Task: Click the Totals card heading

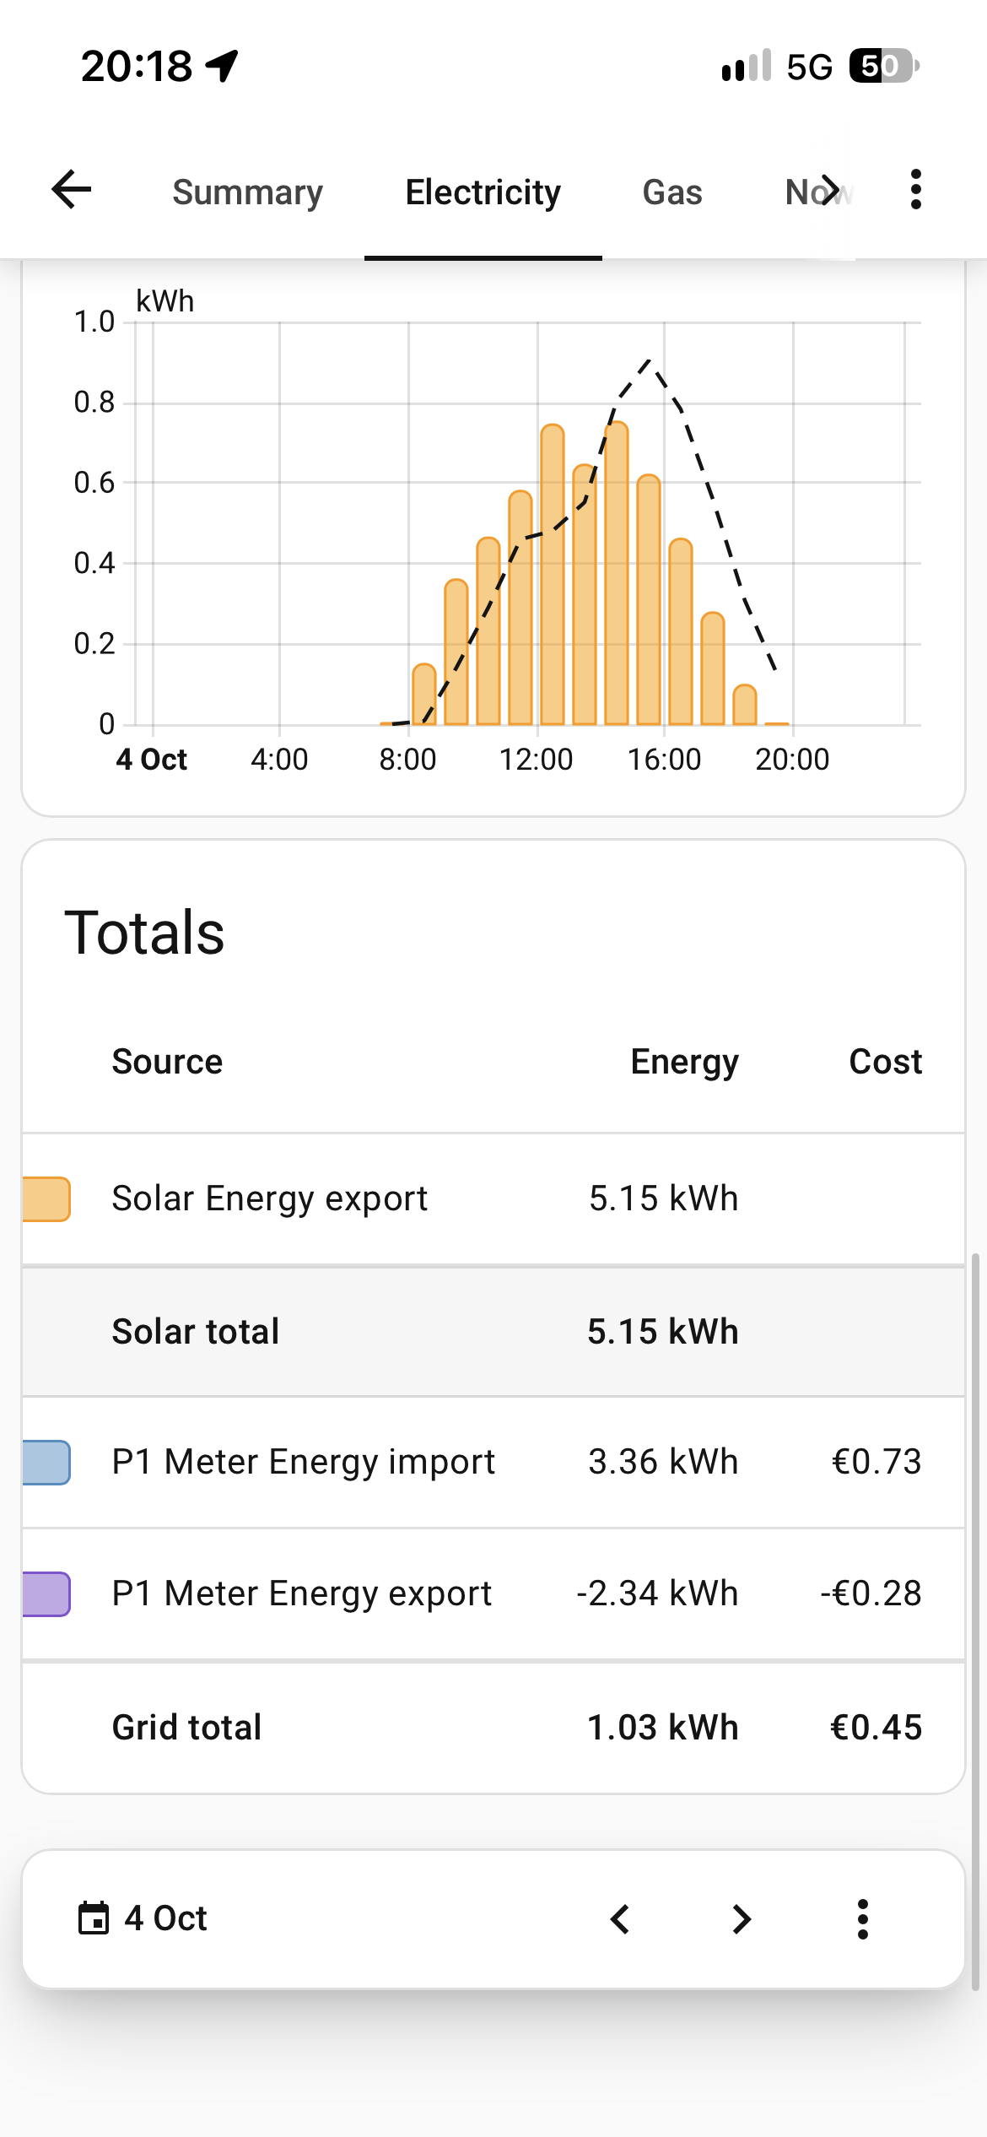Action: (x=144, y=933)
